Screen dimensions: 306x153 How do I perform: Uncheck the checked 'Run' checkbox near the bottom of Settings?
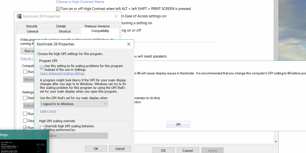[25, 127]
